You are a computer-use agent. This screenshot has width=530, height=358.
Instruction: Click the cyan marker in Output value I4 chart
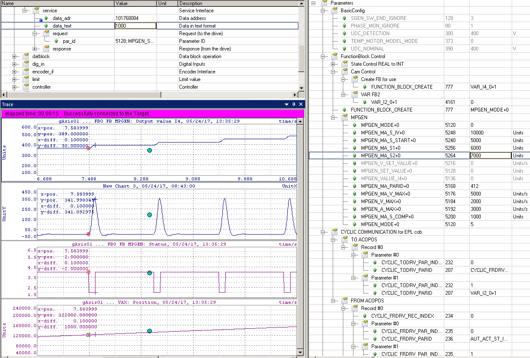click(x=149, y=150)
